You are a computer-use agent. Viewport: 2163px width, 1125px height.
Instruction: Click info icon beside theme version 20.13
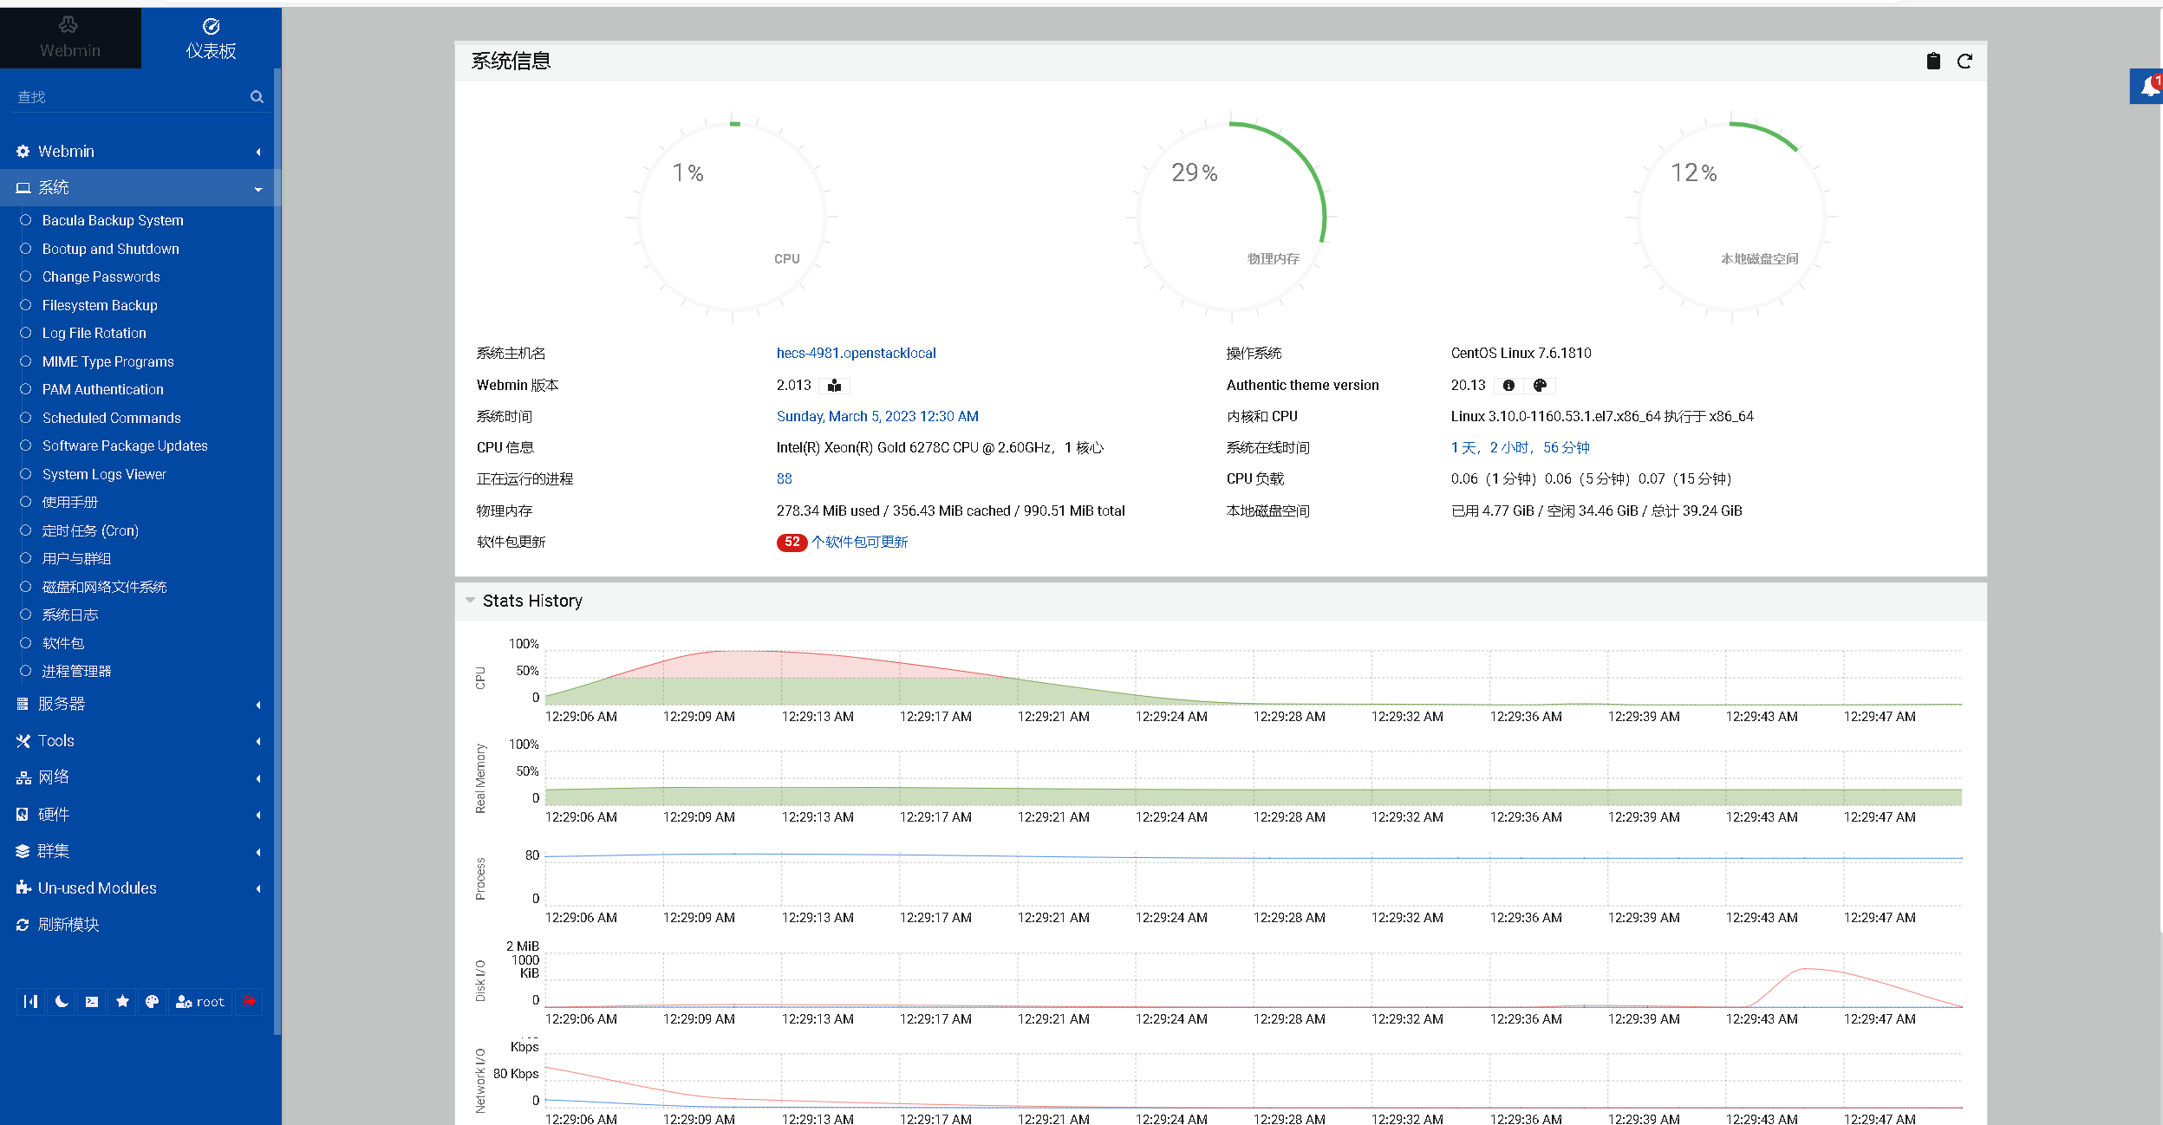tap(1508, 385)
